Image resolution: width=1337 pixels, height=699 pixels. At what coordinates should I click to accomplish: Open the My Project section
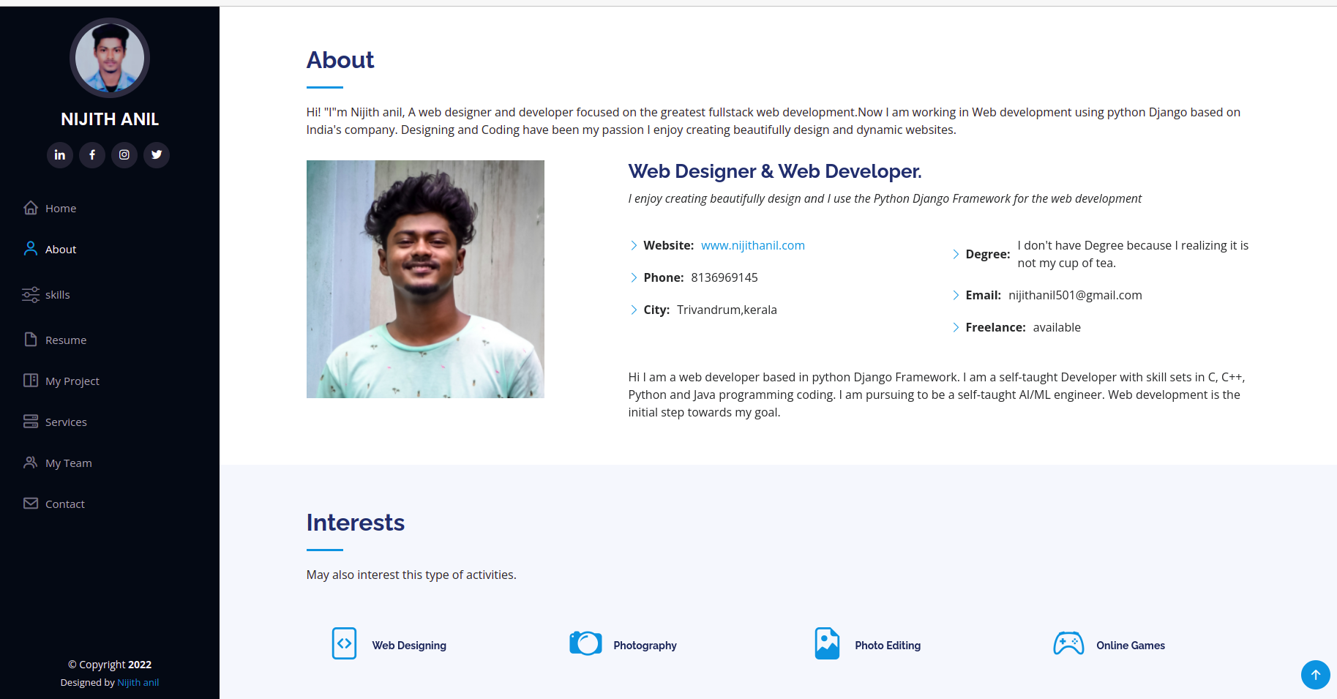point(72,380)
